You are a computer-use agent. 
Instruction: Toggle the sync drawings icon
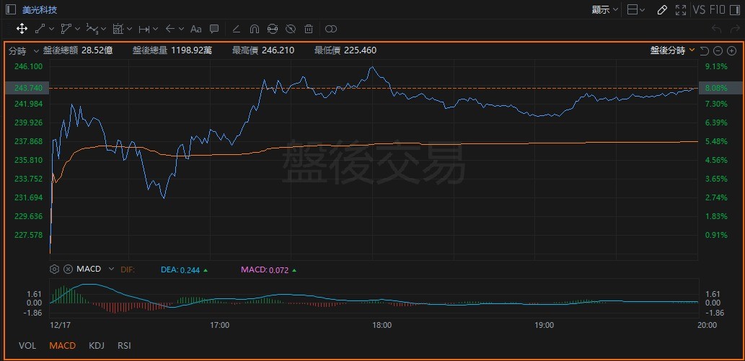coord(272,29)
